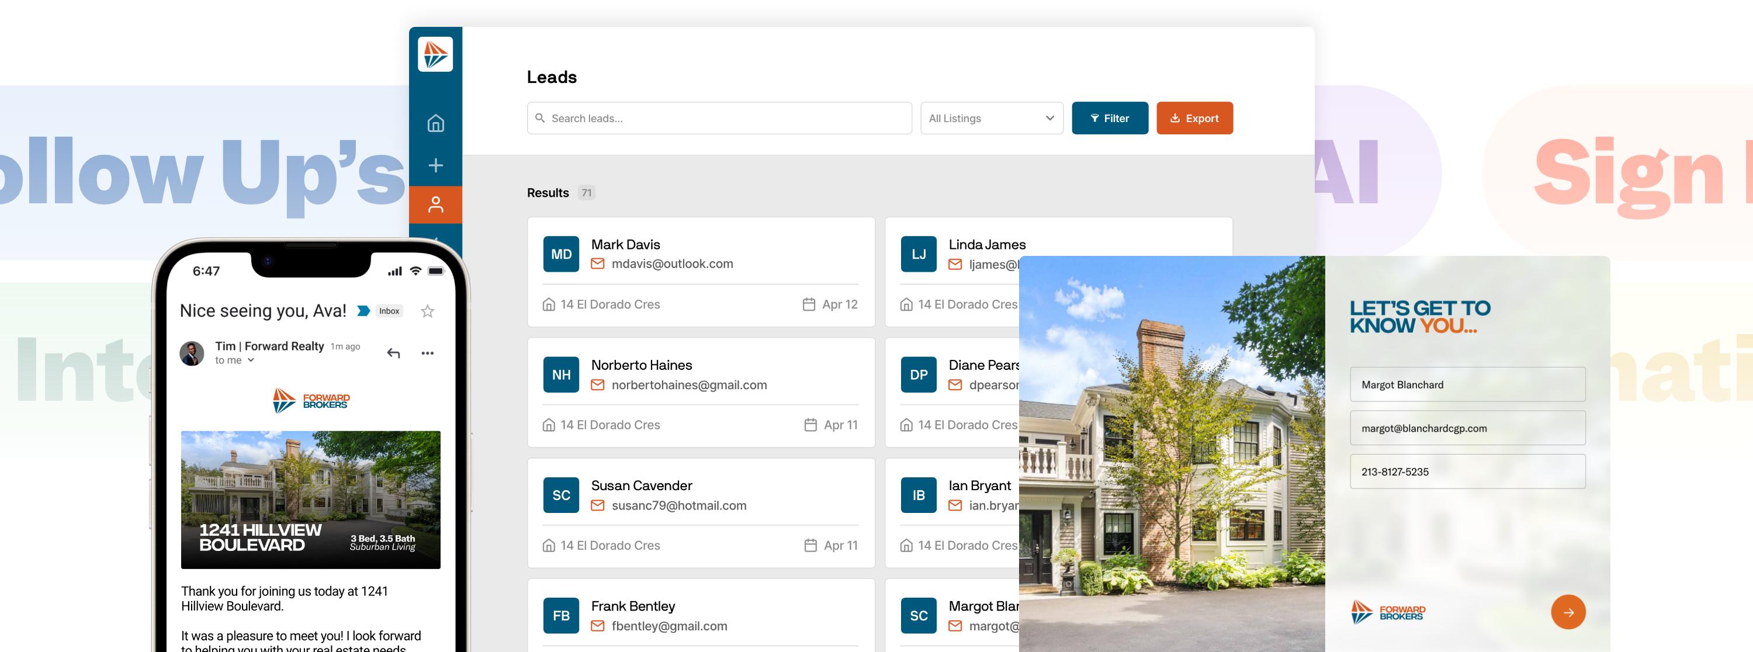Click the search magnifier icon
This screenshot has height=652, width=1753.
coord(540,118)
